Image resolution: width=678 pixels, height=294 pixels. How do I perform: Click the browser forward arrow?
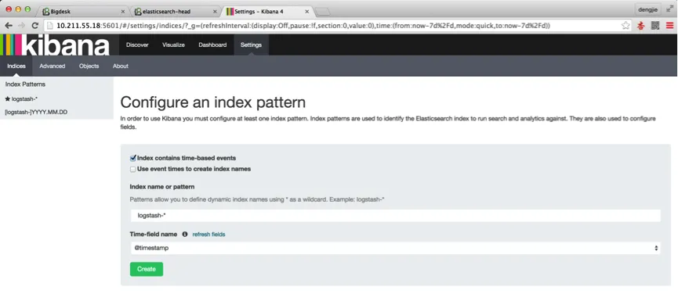tap(22, 26)
